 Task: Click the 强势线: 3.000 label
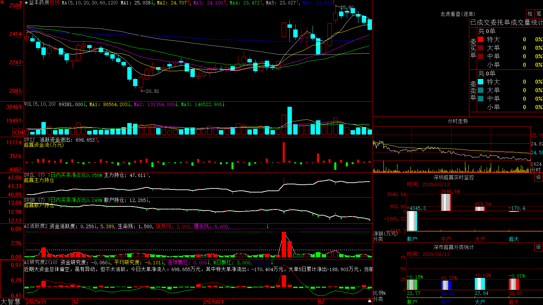tap(173, 226)
